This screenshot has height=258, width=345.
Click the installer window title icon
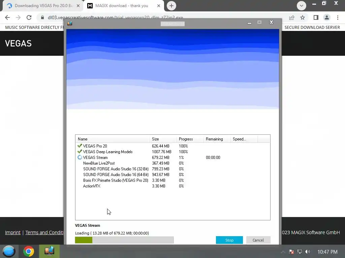tap(70, 23)
